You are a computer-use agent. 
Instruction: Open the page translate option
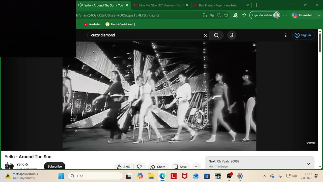point(212,15)
